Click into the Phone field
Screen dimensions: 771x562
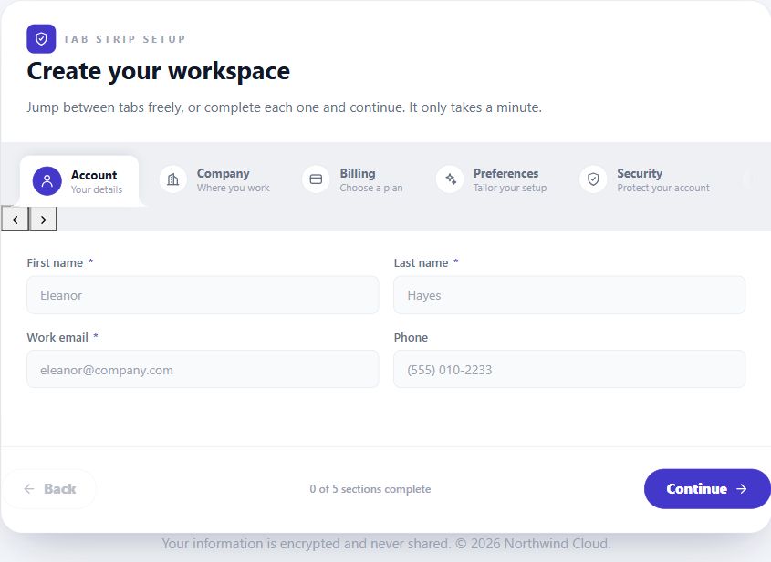(x=569, y=369)
